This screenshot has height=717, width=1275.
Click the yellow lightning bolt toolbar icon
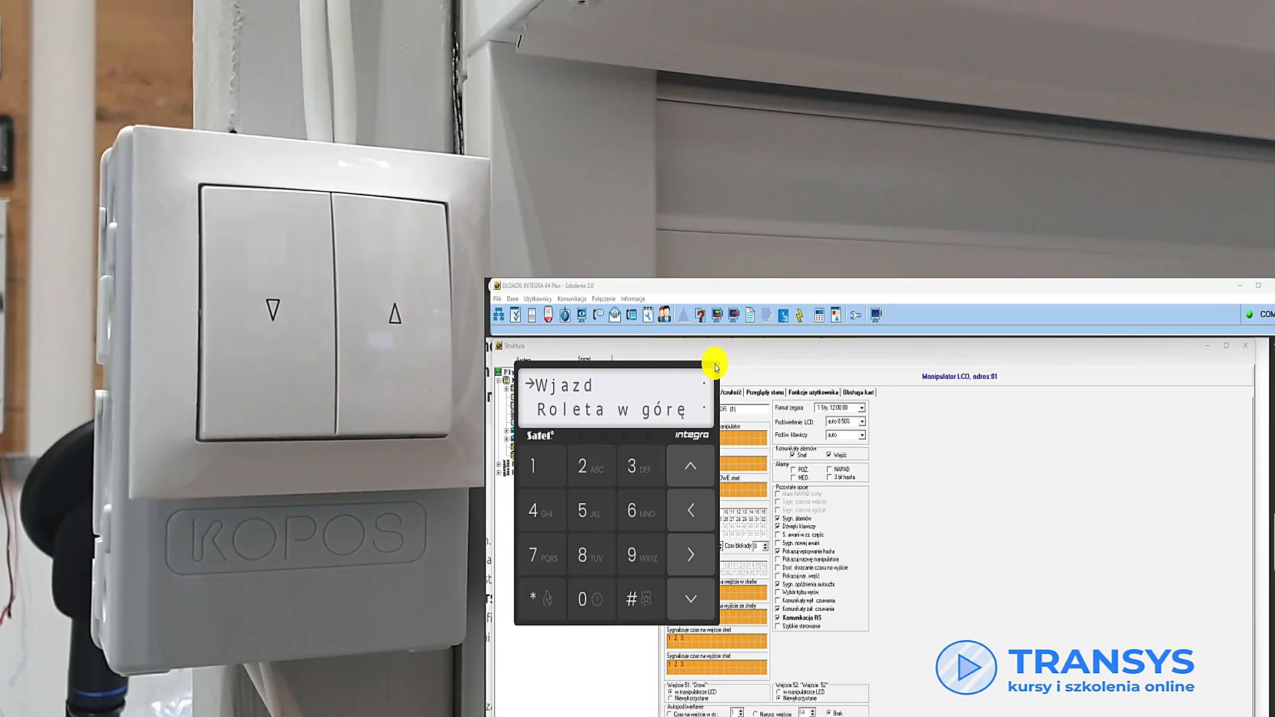click(800, 315)
